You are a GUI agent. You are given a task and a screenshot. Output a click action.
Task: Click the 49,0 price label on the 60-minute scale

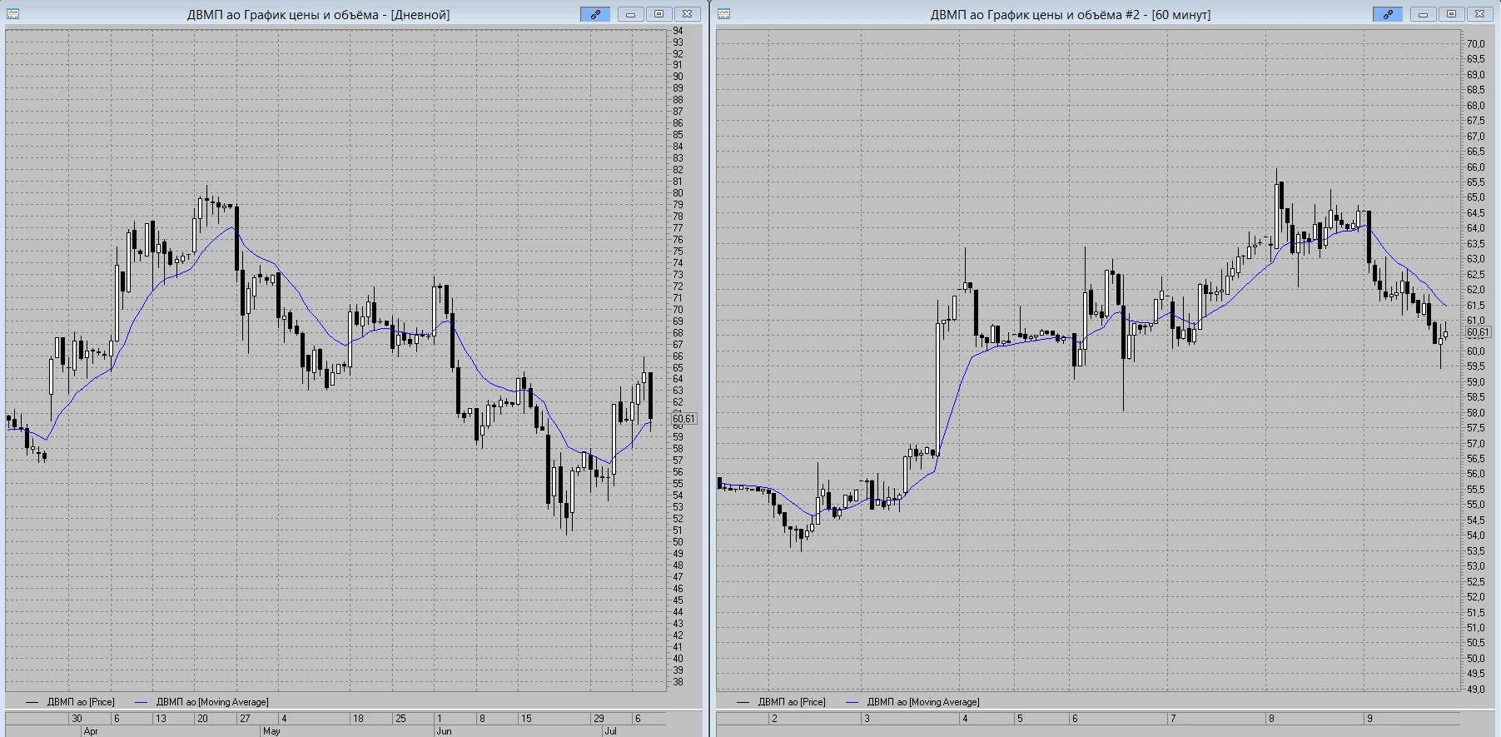click(x=1476, y=690)
